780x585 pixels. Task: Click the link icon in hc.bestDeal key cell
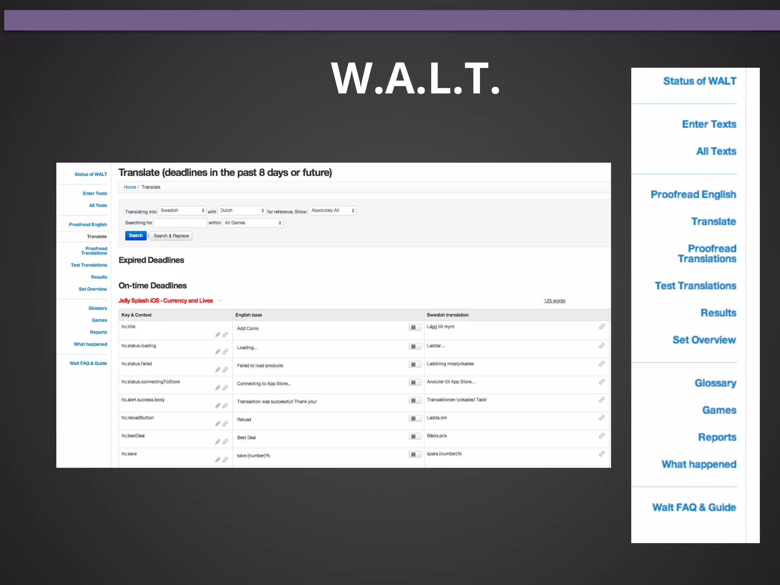point(225,441)
